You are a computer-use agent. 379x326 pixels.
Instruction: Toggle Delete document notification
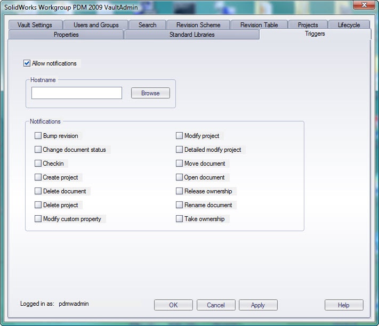click(38, 191)
